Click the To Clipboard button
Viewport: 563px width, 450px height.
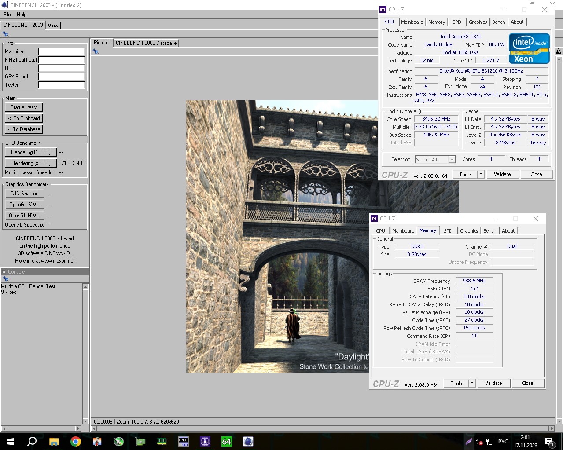click(24, 118)
